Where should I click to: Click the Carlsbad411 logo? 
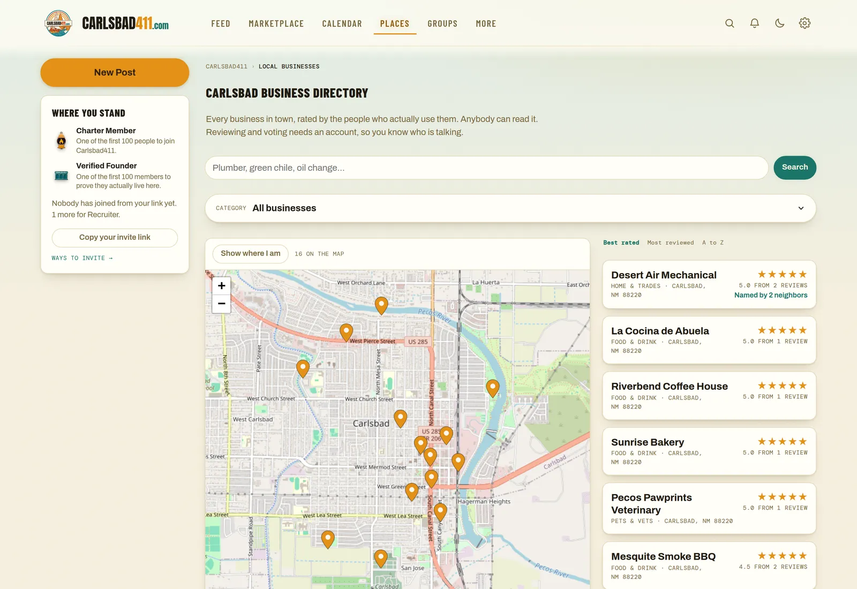coord(107,24)
